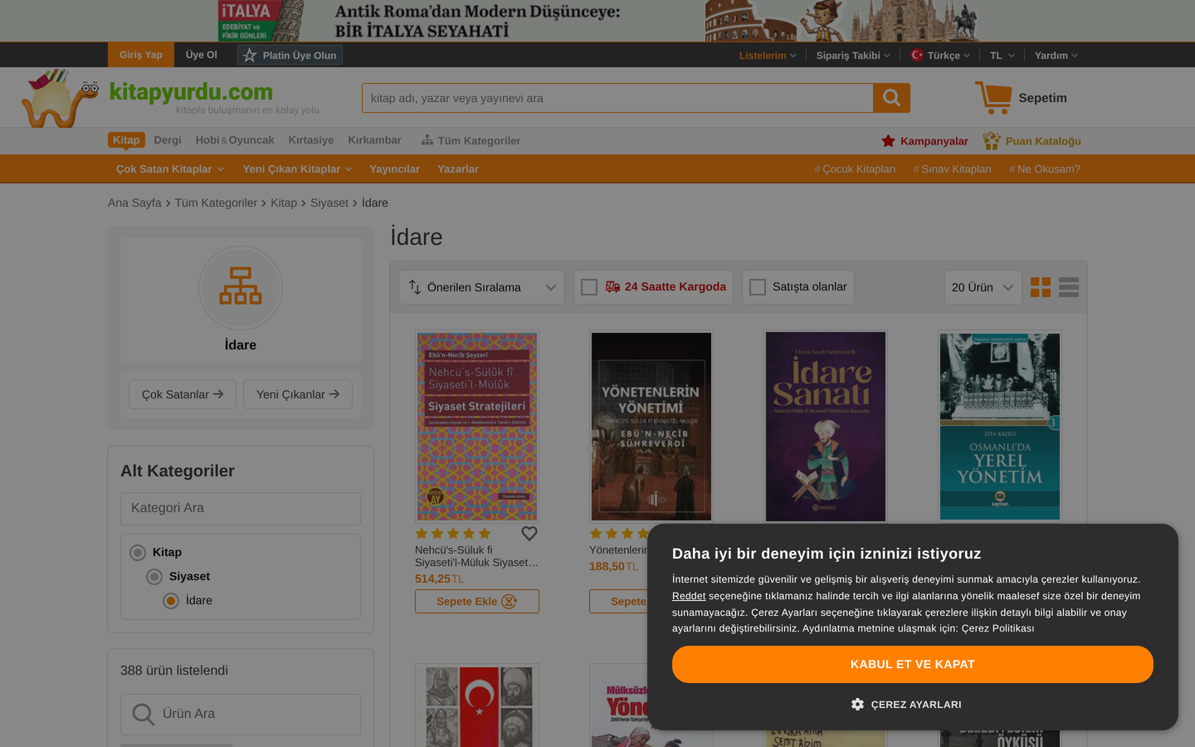Expand the 20 Ürün per-page dropdown
Image resolution: width=1195 pixels, height=747 pixels.
[983, 287]
